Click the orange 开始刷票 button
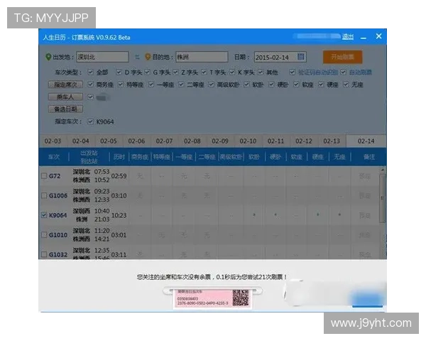Image resolution: width=426 pixels, height=341 pixels. click(x=343, y=57)
